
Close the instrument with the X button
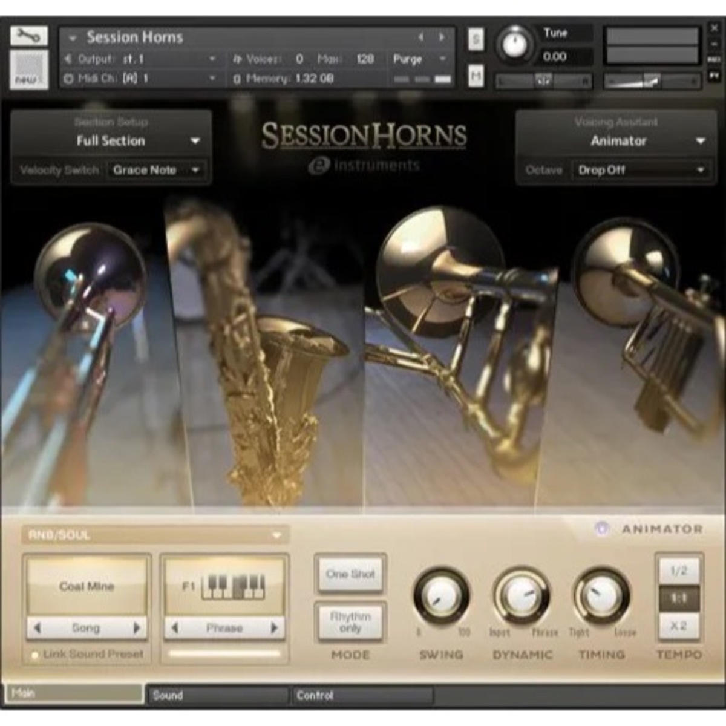point(714,28)
